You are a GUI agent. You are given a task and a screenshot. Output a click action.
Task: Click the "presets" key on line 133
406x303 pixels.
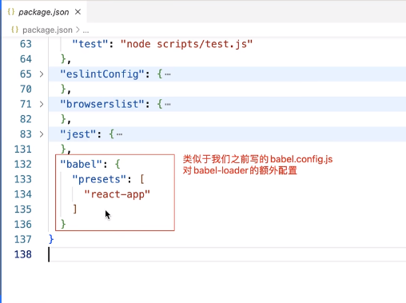point(99,179)
